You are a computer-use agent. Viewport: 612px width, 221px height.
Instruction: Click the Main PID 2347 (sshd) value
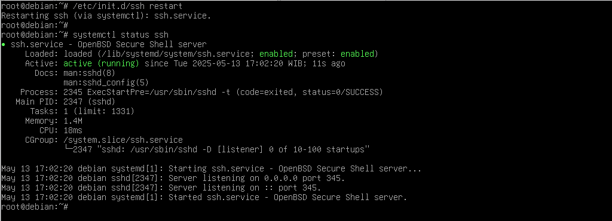pyautogui.click(x=90, y=102)
